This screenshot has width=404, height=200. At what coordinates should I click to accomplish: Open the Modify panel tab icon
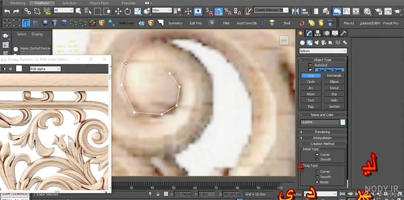coord(309,33)
